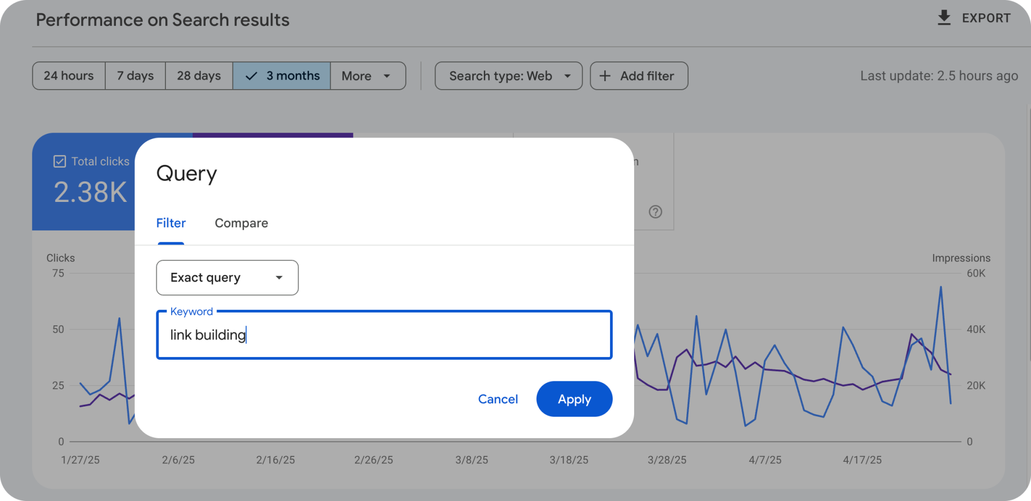The width and height of the screenshot is (1031, 501).
Task: Click the Total clicks 2.38K value
Action: (x=90, y=192)
